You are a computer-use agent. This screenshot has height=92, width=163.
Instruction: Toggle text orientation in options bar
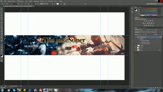pos(7,4)
